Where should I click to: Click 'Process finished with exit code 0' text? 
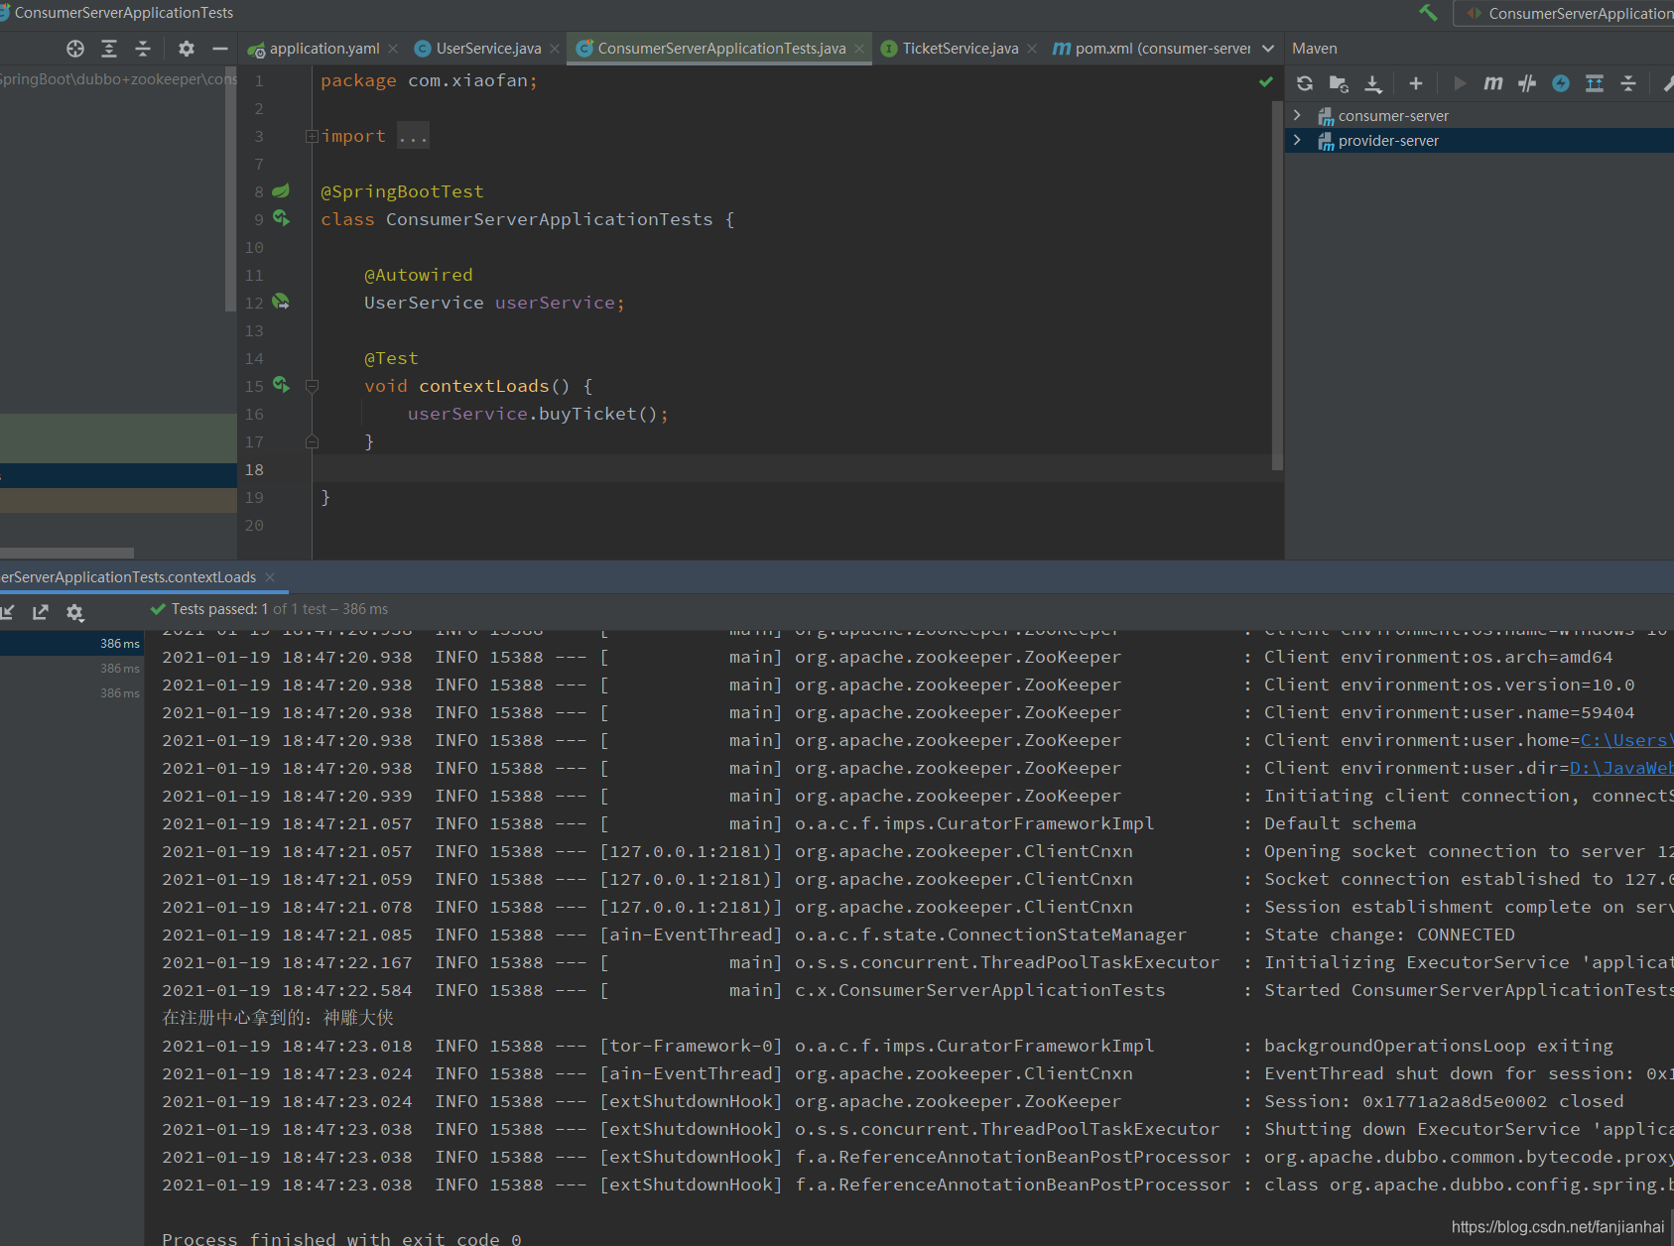pos(341,1238)
